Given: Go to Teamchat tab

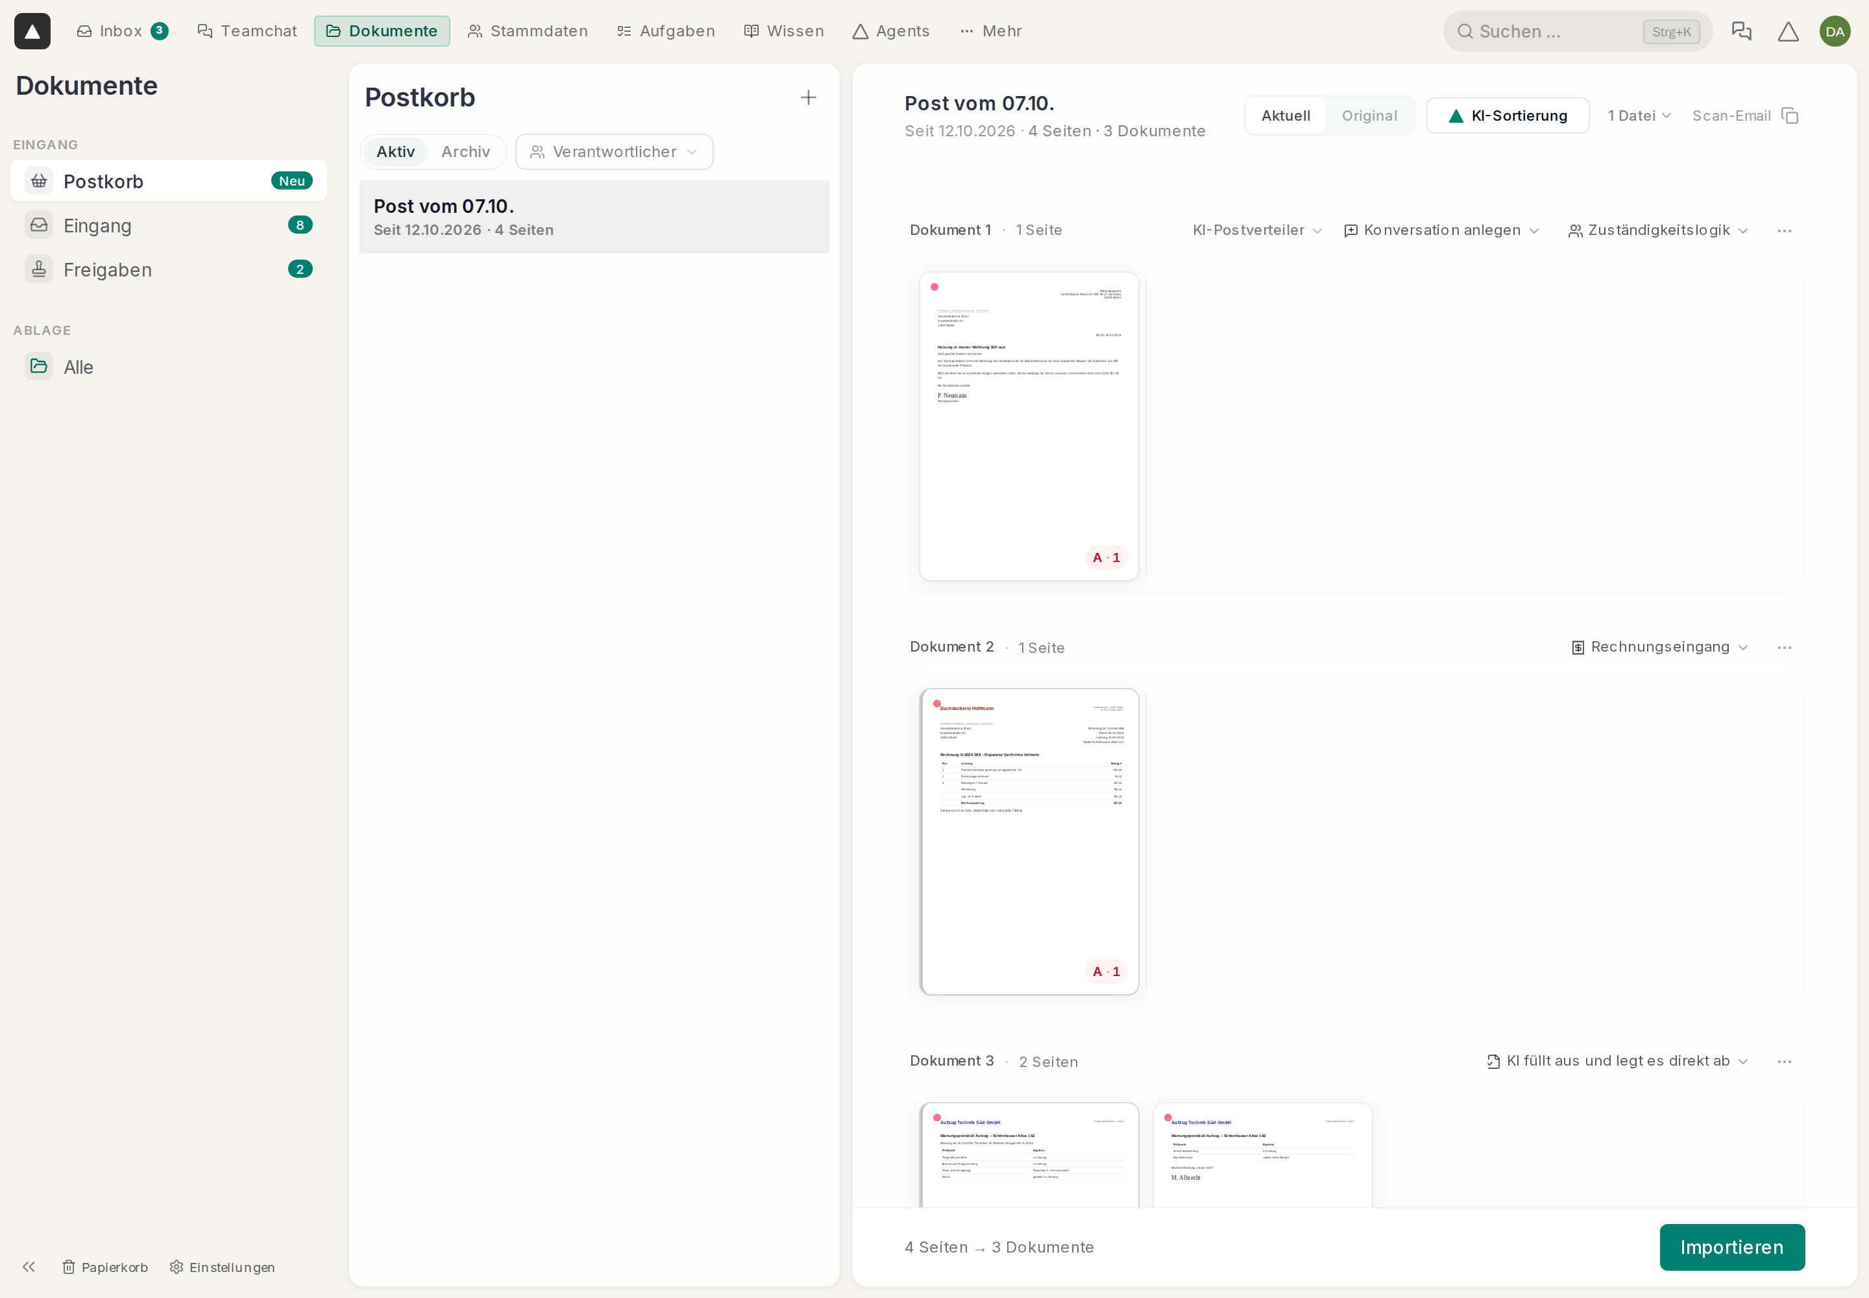Looking at the screenshot, I should tap(247, 31).
